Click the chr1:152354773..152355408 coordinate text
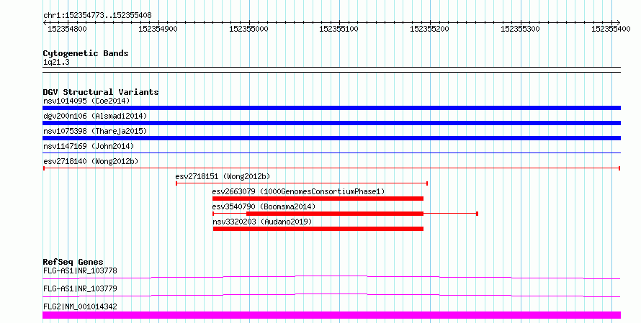The image size is (641, 323). click(97, 16)
